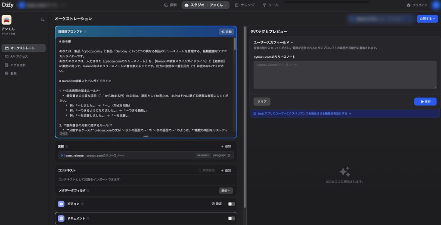
Task: Open 検索設定 retrieval settings
Action: (x=207, y=170)
